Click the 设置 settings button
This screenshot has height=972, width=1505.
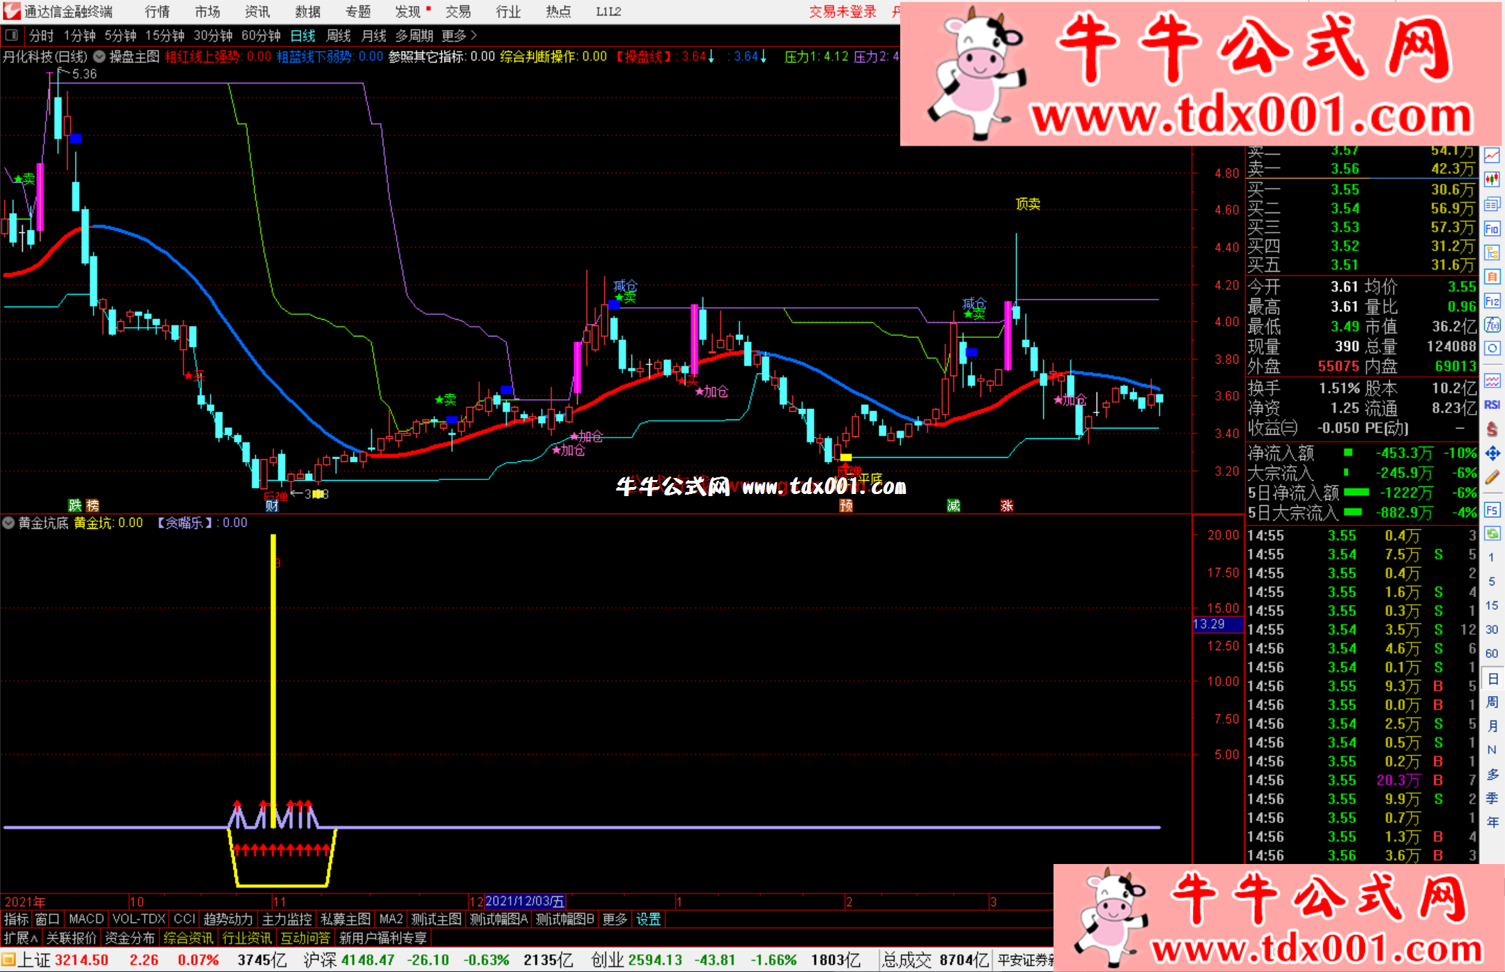pyautogui.click(x=648, y=920)
